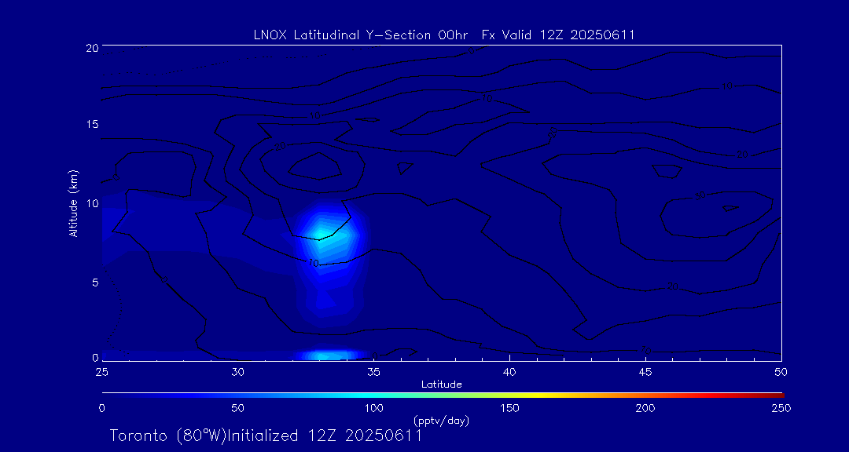
Task: Click color scale tick label "200"
Action: click(x=645, y=408)
